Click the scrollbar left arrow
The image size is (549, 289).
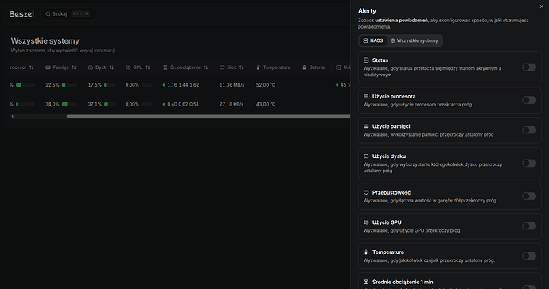12,116
